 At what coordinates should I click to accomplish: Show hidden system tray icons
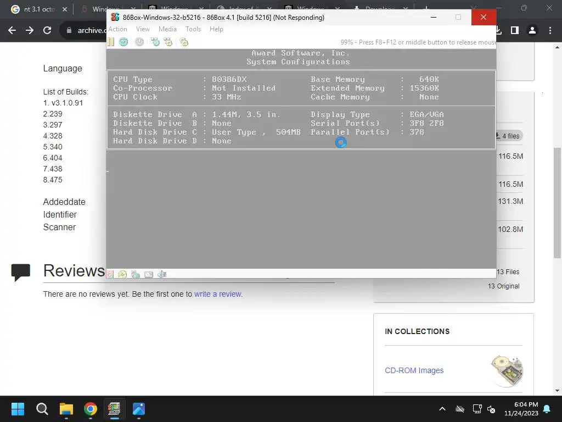point(442,409)
